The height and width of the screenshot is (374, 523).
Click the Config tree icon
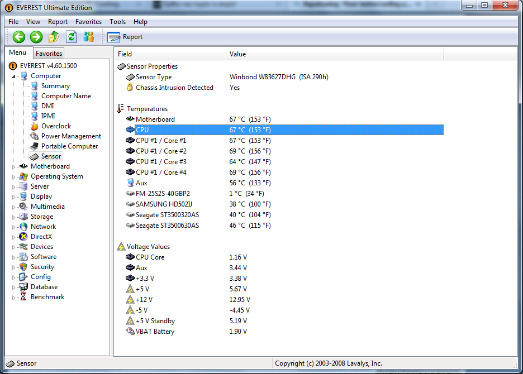coord(23,277)
